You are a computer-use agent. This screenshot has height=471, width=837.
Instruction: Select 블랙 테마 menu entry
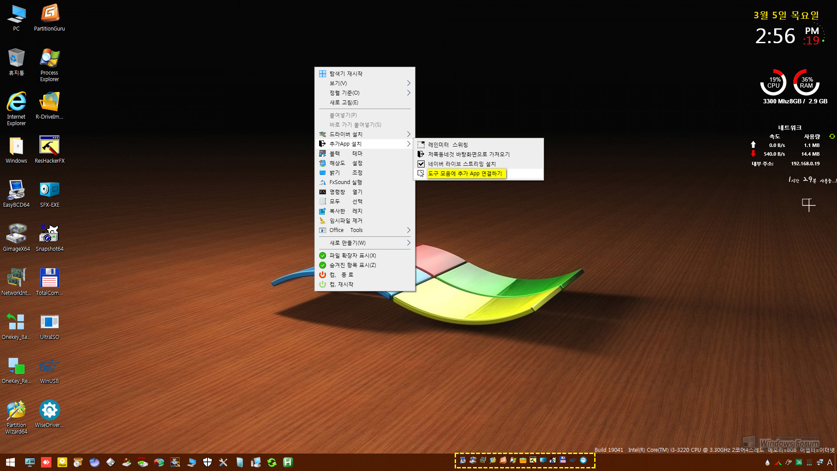tap(364, 154)
